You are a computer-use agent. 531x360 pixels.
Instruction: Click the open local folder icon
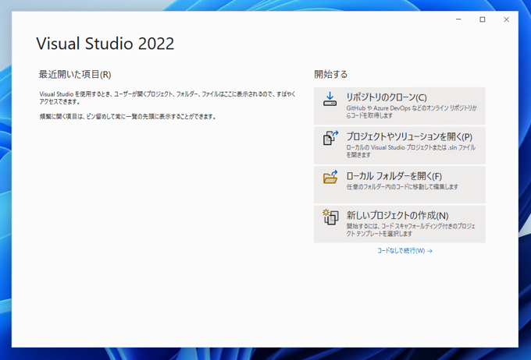[330, 177]
